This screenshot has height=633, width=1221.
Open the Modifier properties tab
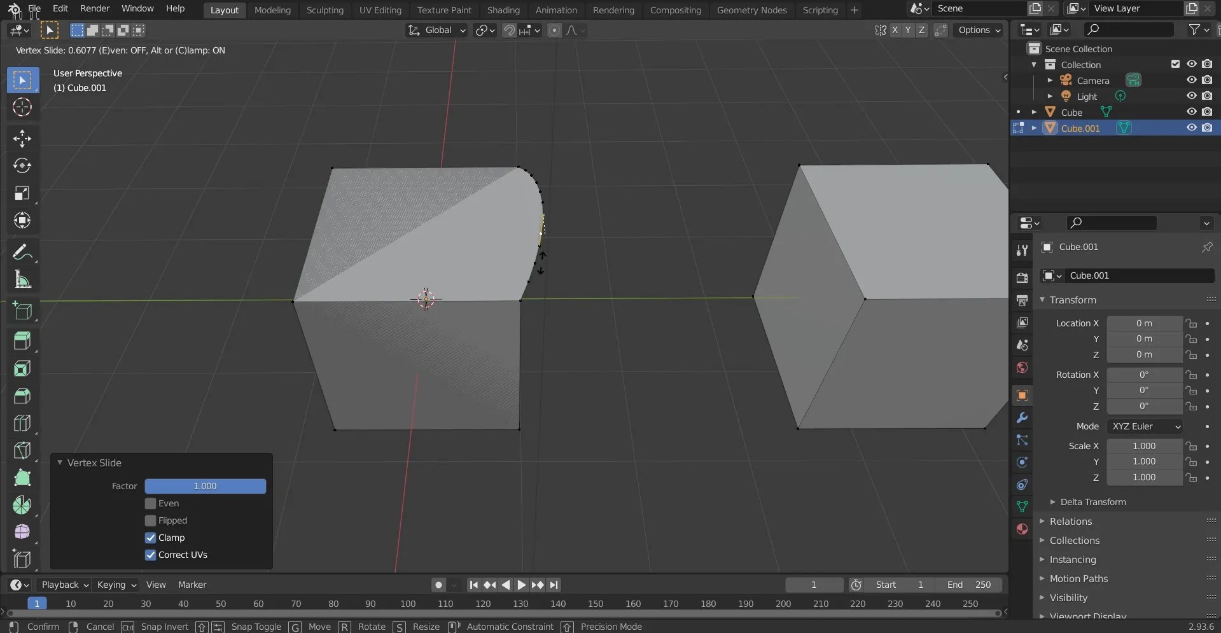pyautogui.click(x=1022, y=418)
